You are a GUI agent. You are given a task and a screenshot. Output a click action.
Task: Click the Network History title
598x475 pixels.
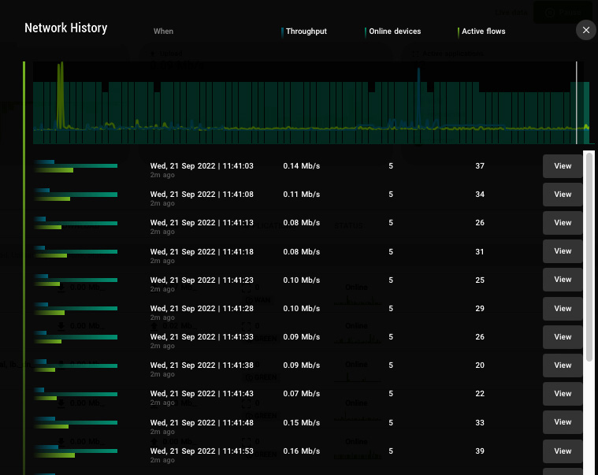coord(65,28)
